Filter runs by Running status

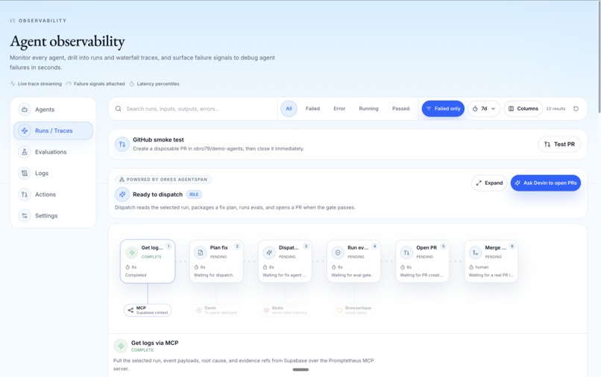click(x=368, y=109)
